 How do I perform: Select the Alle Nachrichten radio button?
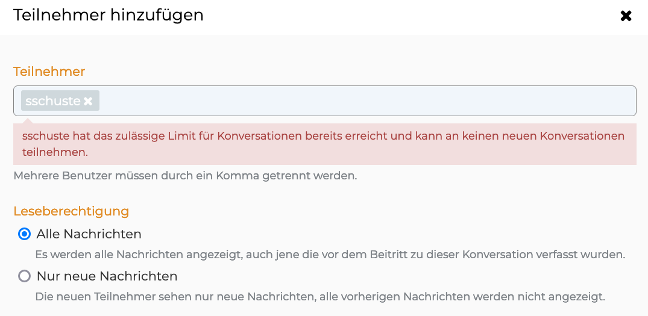tap(24, 234)
